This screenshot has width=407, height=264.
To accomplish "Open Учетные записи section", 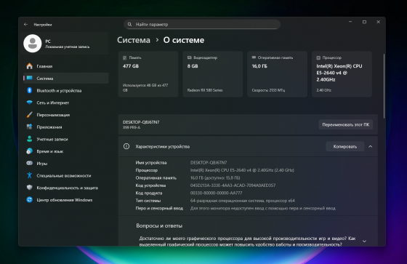I will [x=65, y=139].
